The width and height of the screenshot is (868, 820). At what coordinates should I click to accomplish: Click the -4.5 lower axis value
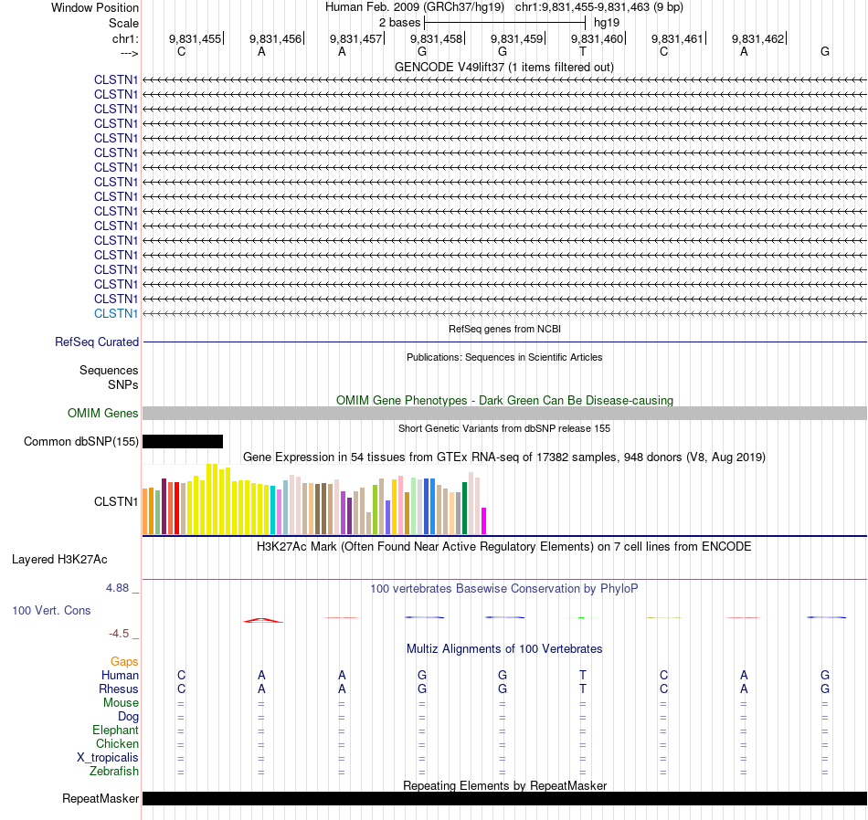pyautogui.click(x=119, y=634)
